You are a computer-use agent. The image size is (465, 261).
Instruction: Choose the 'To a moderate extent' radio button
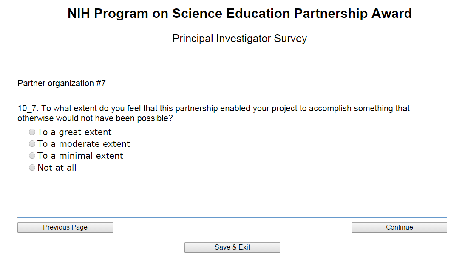tap(32, 144)
